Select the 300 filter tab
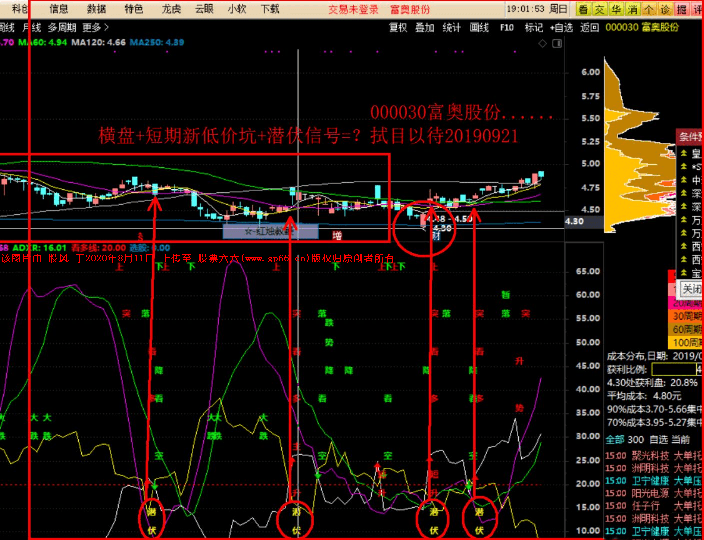Viewport: 704px width, 540px height. pos(636,440)
